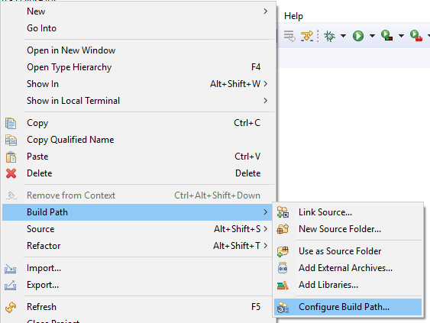The image size is (430, 323).
Task: Select Copy Qualified Name entry
Action: [x=139, y=140]
